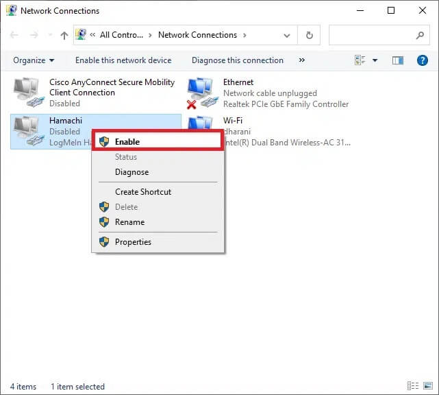Open the recent locations dropdown

click(50, 35)
